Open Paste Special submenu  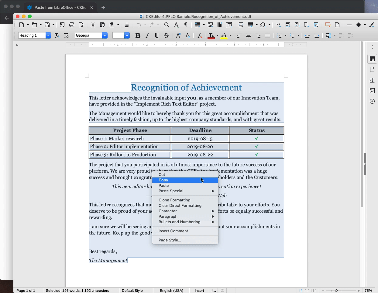click(185, 191)
